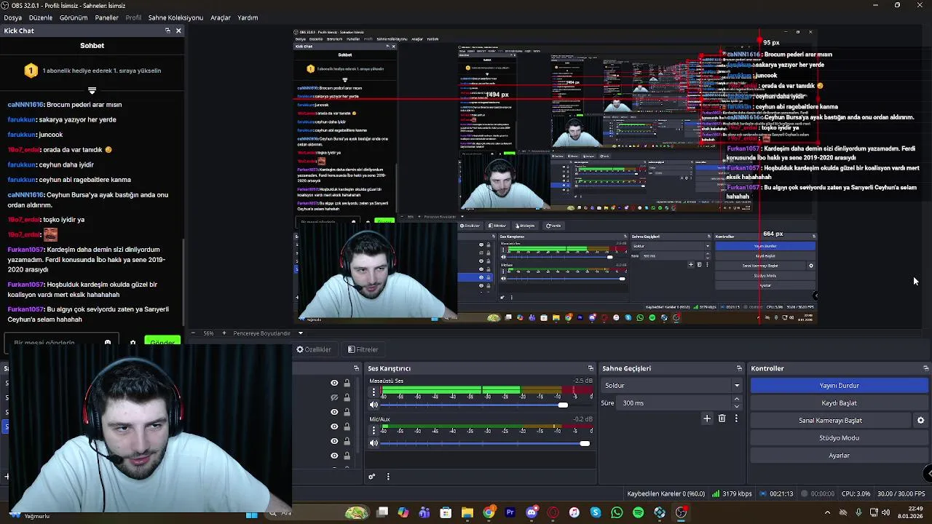Viewport: 932px width, 524px height.
Task: Open the Dosya menu
Action: click(13, 17)
